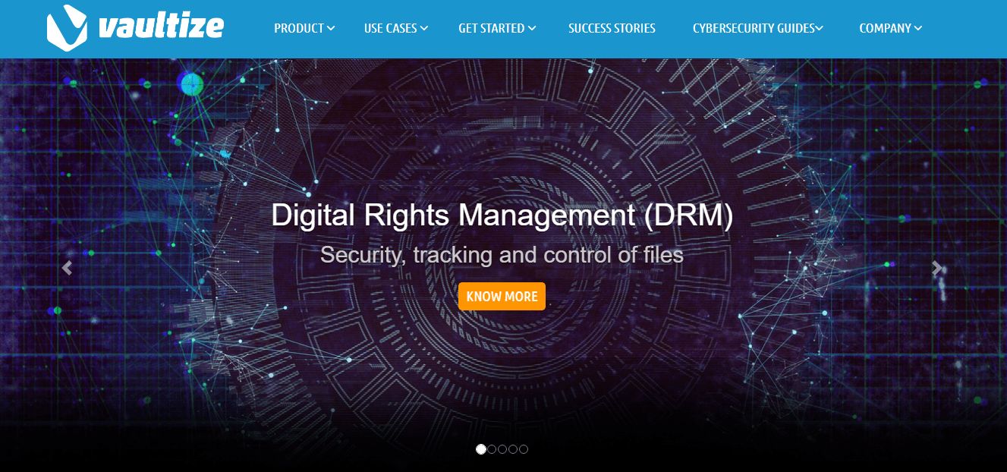Screen dimensions: 1007x472
Task: Expand the Product menu chevron
Action: [331, 28]
